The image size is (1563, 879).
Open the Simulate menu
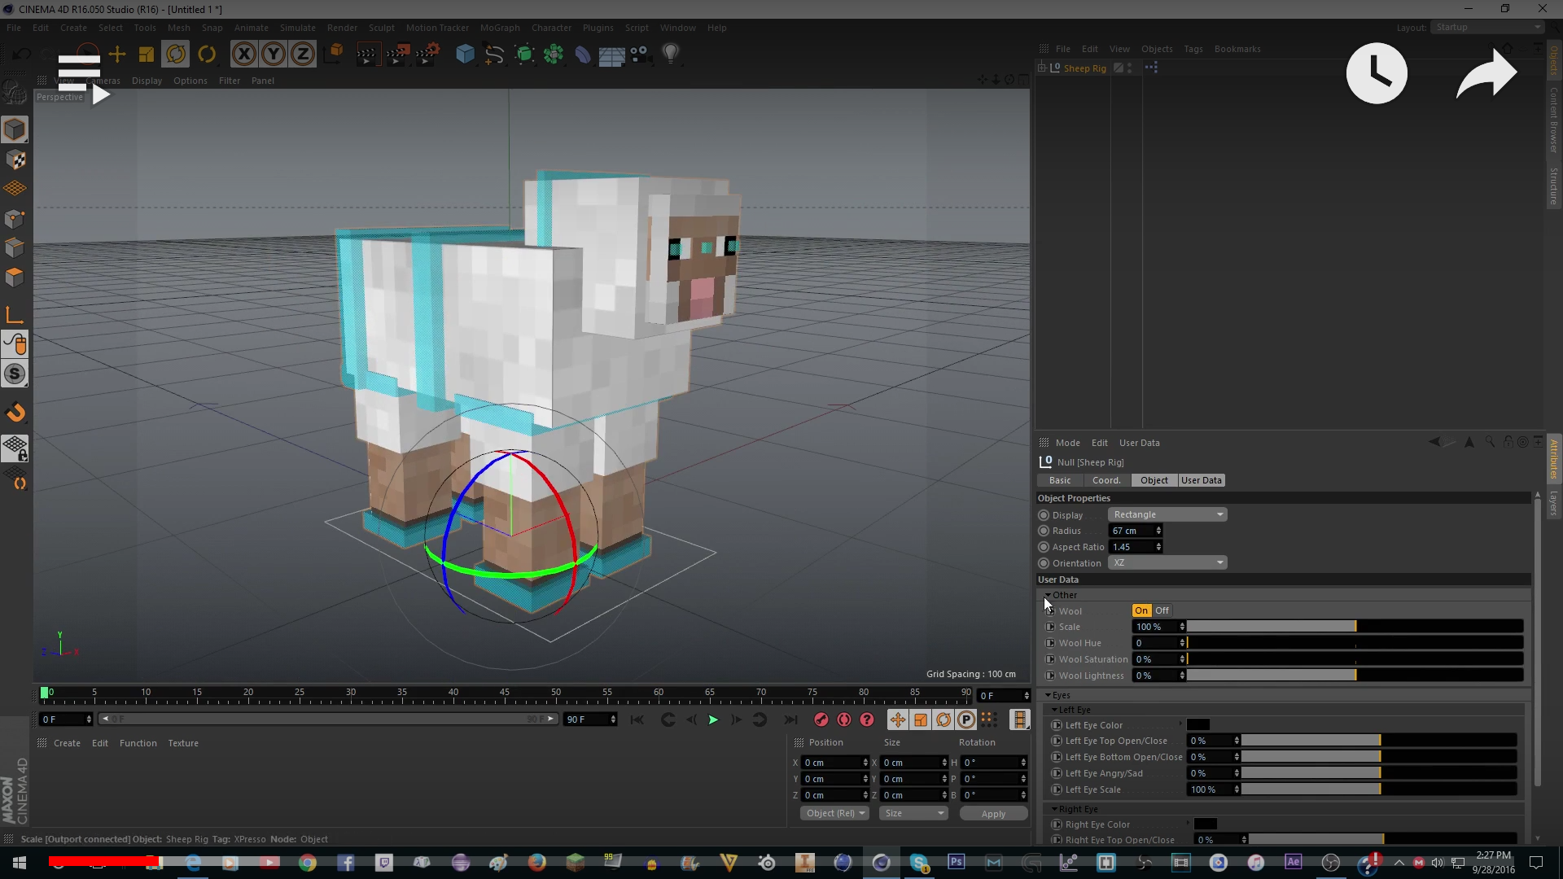(297, 28)
